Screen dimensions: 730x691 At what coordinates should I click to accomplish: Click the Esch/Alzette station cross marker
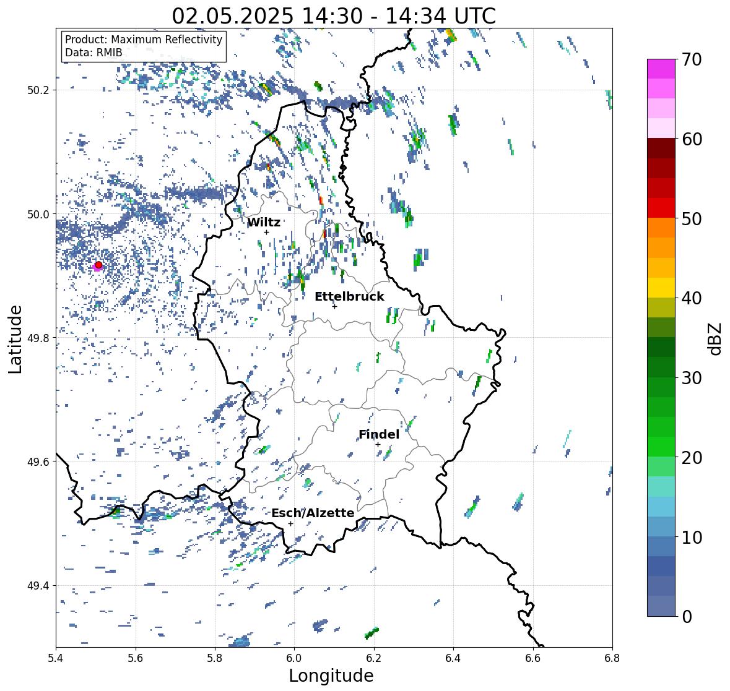click(x=290, y=523)
